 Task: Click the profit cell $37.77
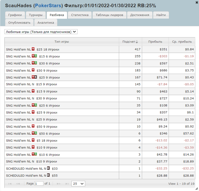tap(155, 162)
